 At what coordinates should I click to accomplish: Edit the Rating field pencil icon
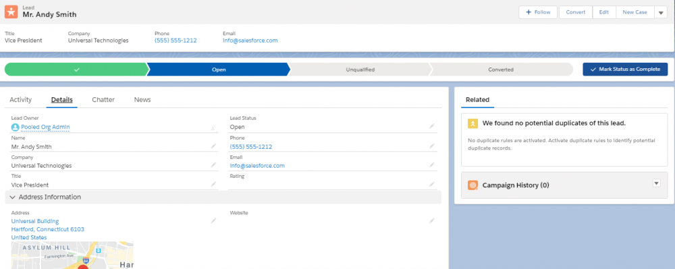pyautogui.click(x=432, y=184)
